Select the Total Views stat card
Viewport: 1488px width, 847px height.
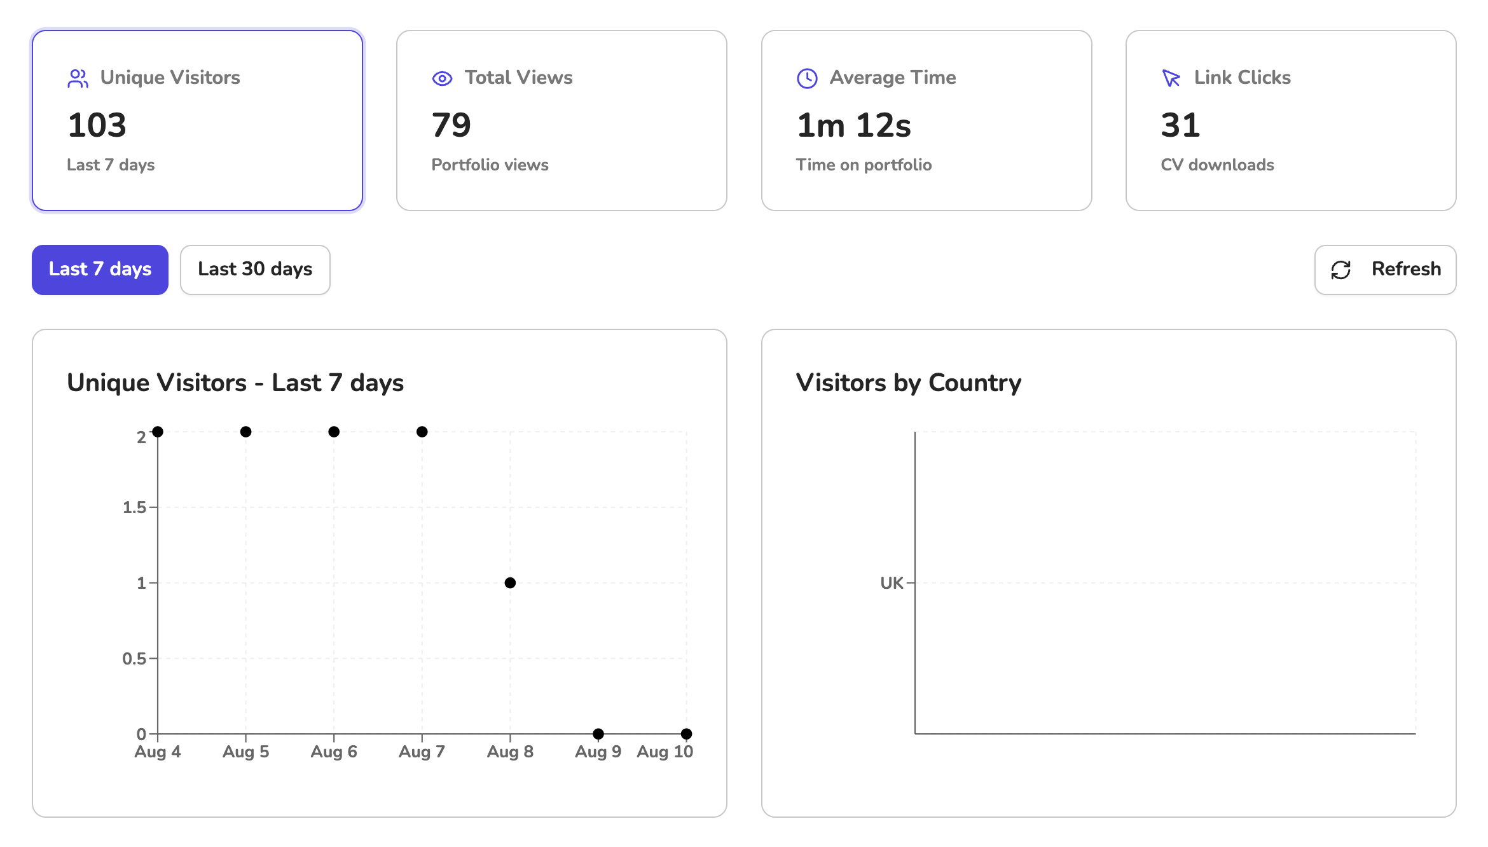[561, 120]
